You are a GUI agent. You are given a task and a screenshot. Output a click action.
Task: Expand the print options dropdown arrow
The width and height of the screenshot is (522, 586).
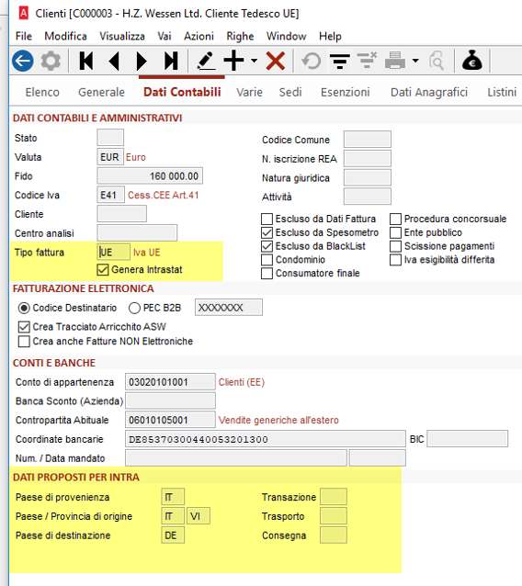pos(415,61)
